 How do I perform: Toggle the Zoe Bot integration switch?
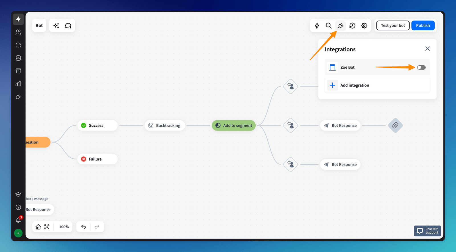[421, 68]
